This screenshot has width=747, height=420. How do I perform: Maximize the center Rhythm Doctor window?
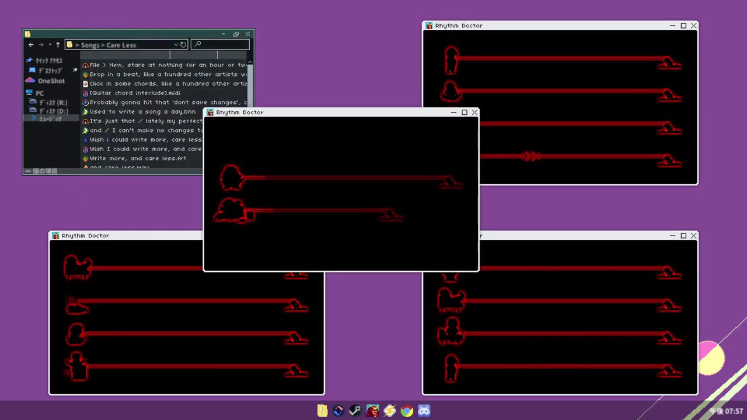[465, 112]
